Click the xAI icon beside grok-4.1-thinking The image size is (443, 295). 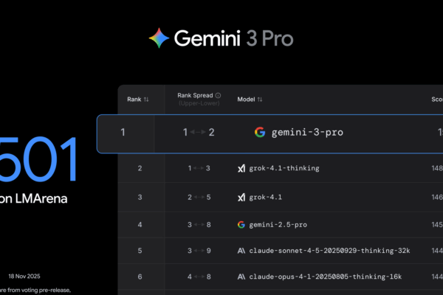click(x=241, y=168)
